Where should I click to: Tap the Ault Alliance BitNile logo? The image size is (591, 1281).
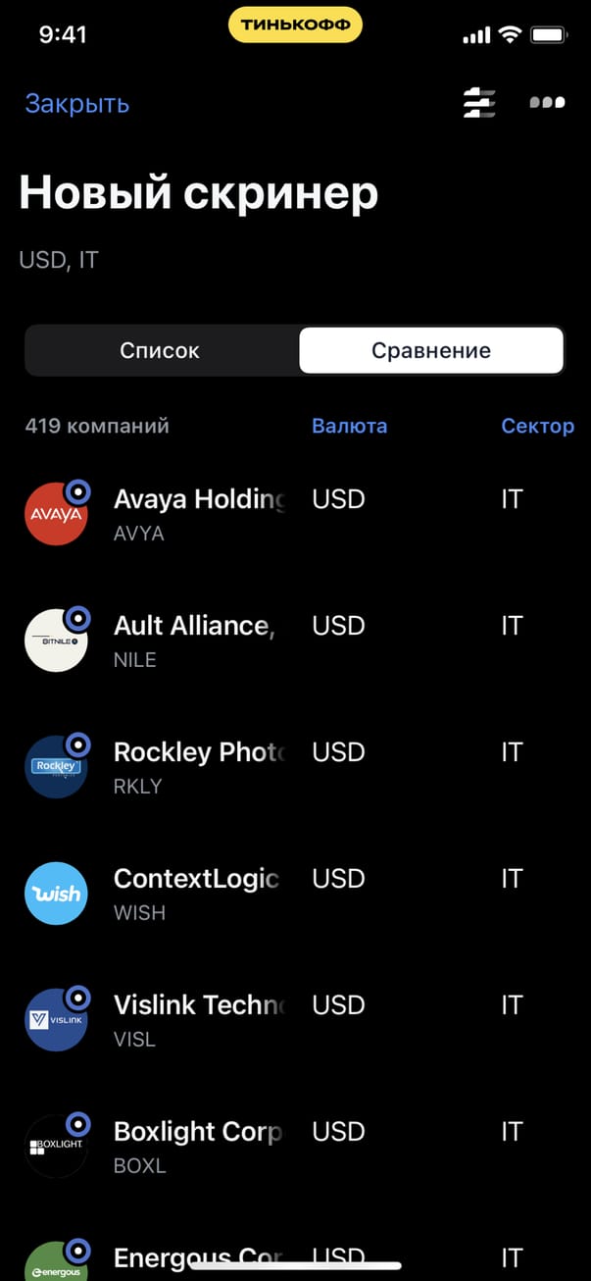[x=57, y=640]
